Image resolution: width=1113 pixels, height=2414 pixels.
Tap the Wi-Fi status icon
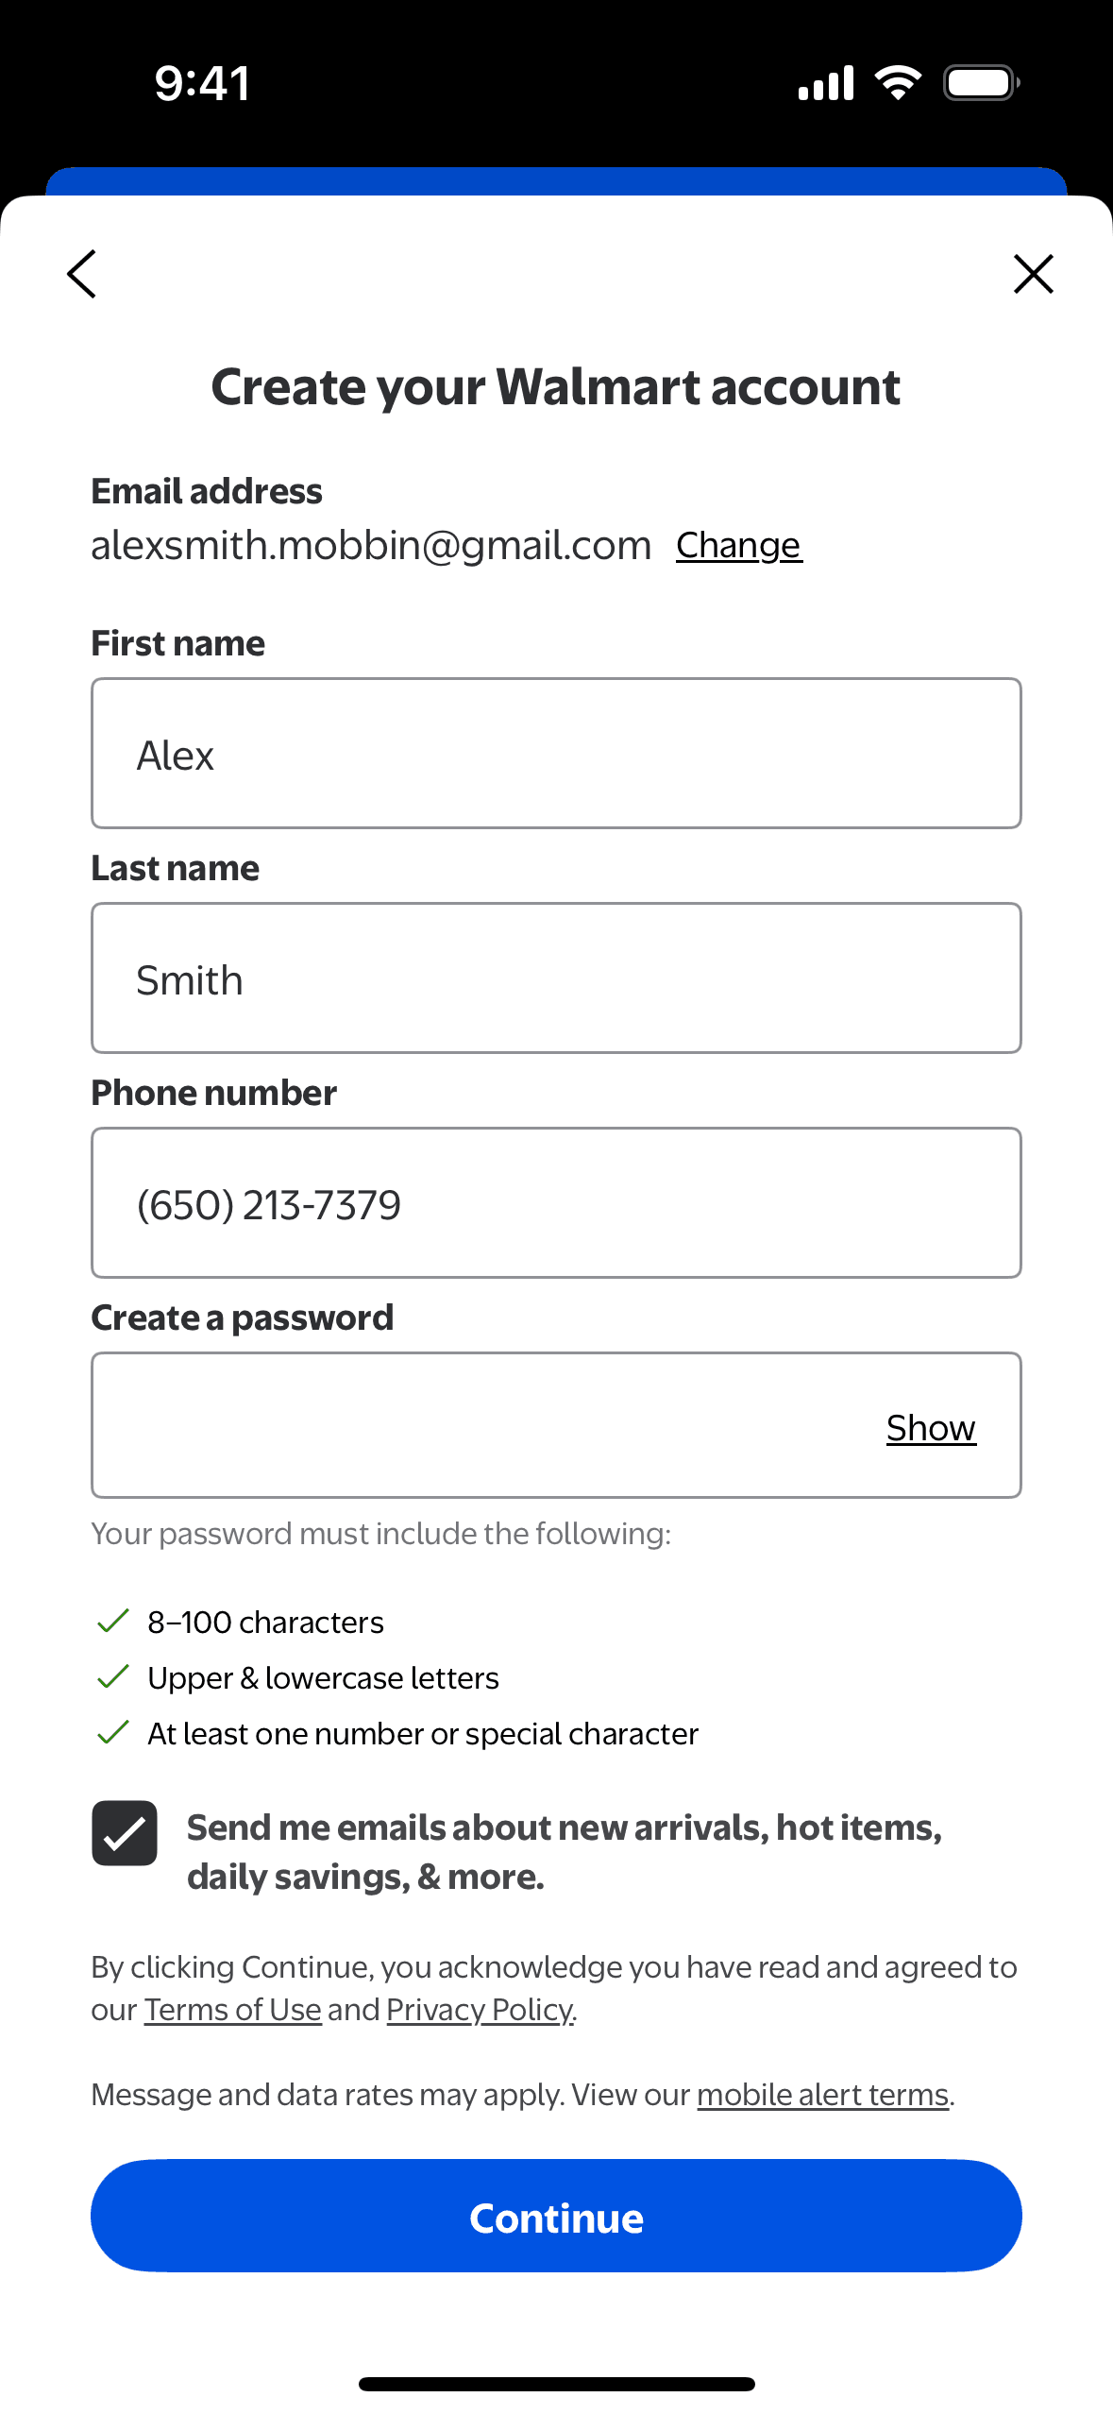(898, 83)
